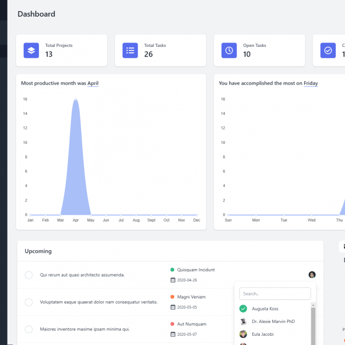Mark 'Qui rerum aut quasi architecto' task complete
Image resolution: width=345 pixels, height=345 pixels.
click(29, 275)
